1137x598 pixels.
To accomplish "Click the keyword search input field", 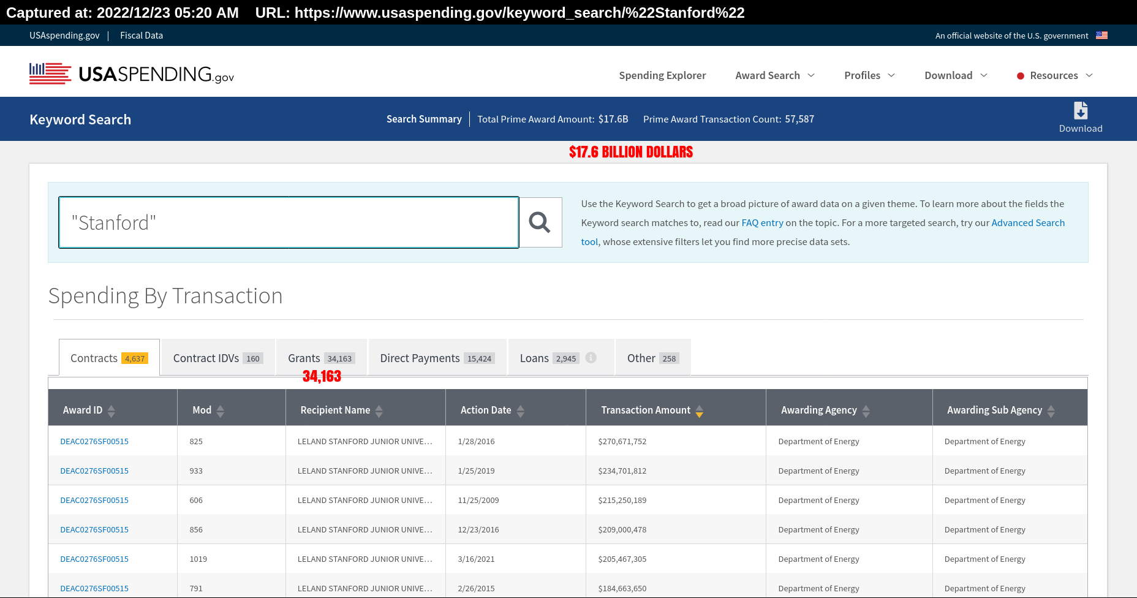I will tap(289, 222).
